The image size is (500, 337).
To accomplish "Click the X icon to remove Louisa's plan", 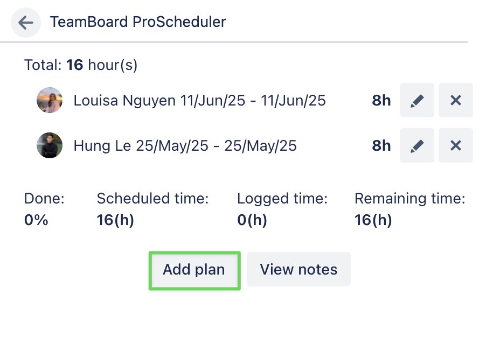I will pyautogui.click(x=455, y=100).
